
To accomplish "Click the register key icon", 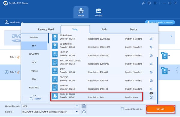I will coord(143,3).
